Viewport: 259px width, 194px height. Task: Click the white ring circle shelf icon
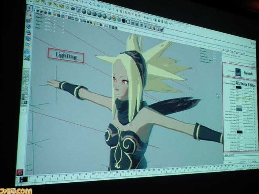tap(128, 22)
